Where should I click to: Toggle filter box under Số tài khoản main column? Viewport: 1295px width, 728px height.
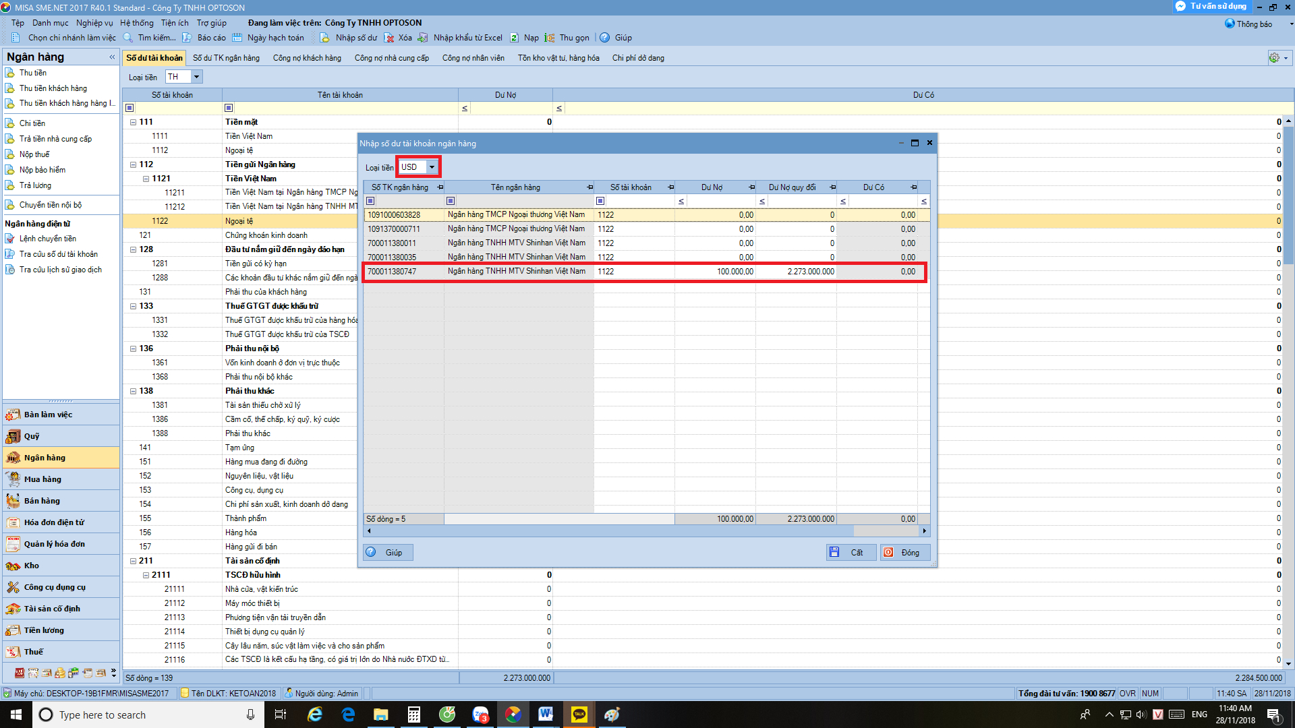click(129, 108)
